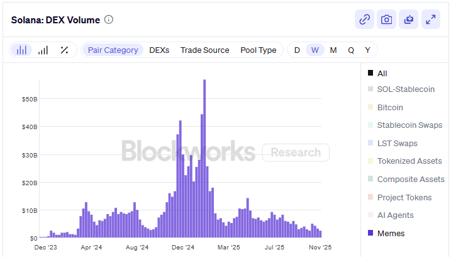The image size is (451, 257).
Task: Switch to stacked bar chart view
Action: pyautogui.click(x=22, y=50)
